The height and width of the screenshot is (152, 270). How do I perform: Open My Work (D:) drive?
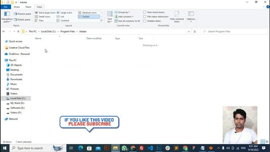pyautogui.click(x=16, y=103)
